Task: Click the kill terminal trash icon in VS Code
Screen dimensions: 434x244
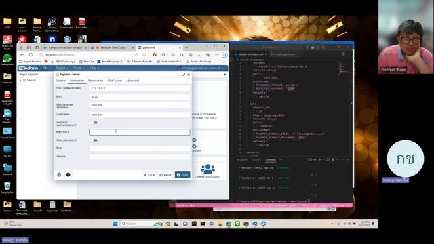Action: [333, 160]
